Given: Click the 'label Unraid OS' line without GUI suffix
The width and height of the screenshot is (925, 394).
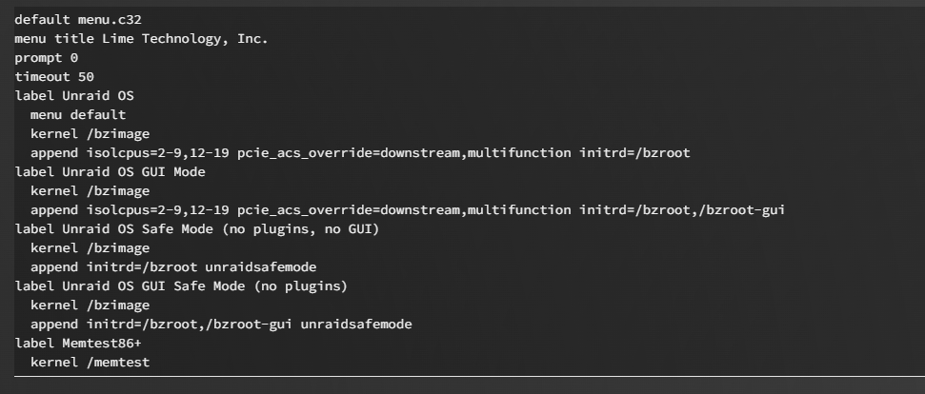Looking at the screenshot, I should point(74,96).
